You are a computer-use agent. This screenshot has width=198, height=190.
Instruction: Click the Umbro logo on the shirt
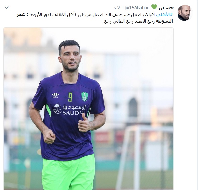tap(55, 95)
